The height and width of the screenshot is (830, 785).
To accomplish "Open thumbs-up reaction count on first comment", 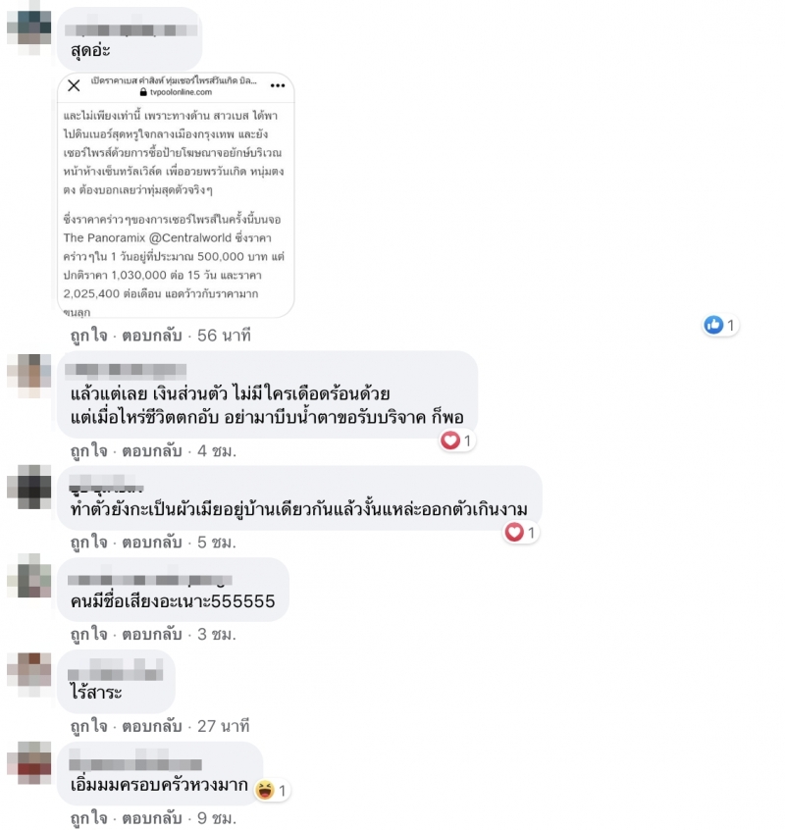I will point(720,325).
